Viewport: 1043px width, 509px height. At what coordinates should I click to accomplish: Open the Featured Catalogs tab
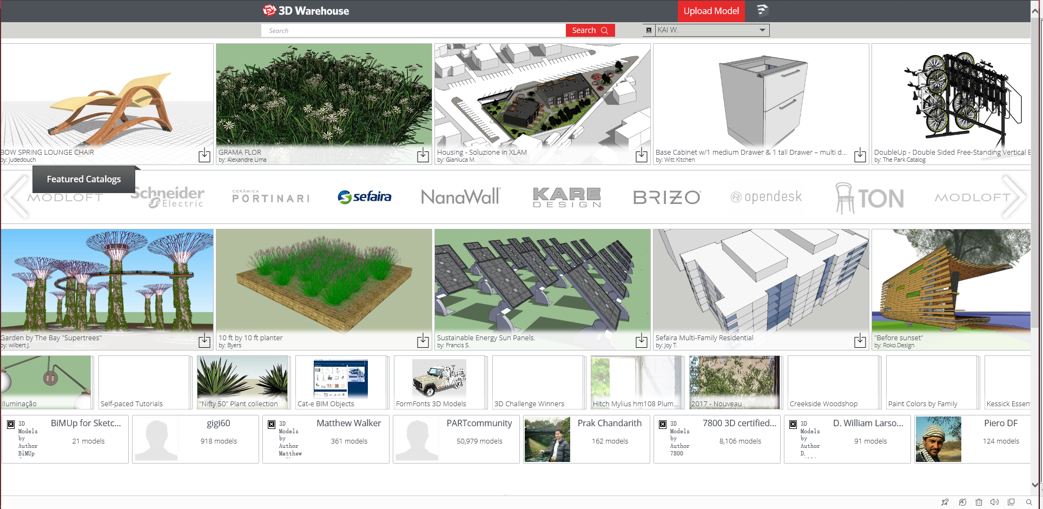tap(84, 179)
